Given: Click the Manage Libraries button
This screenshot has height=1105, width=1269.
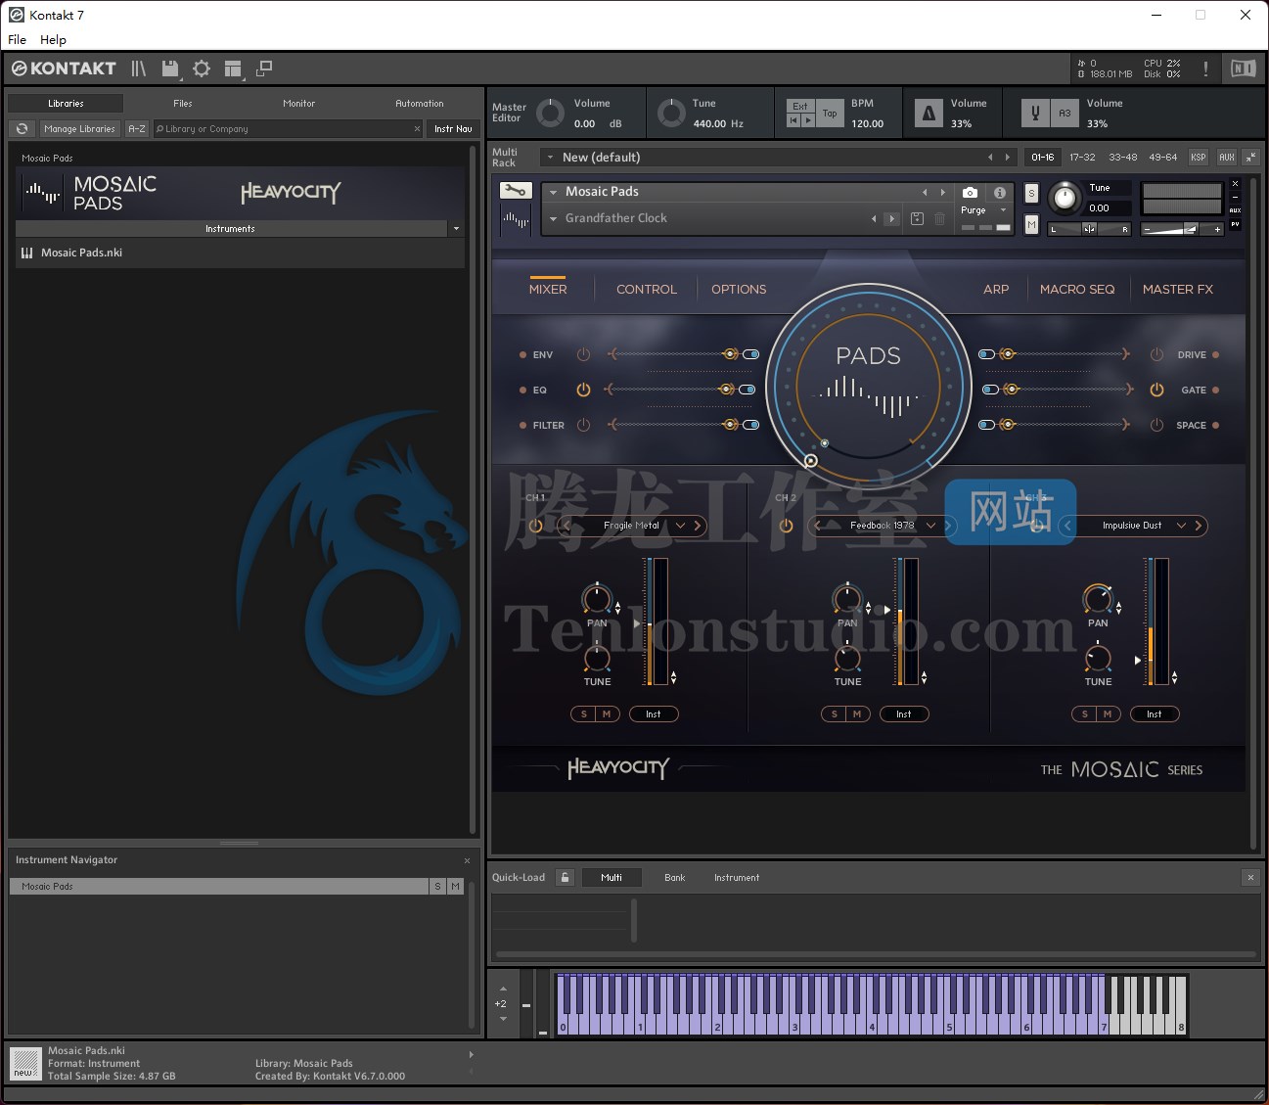Looking at the screenshot, I should click(79, 129).
